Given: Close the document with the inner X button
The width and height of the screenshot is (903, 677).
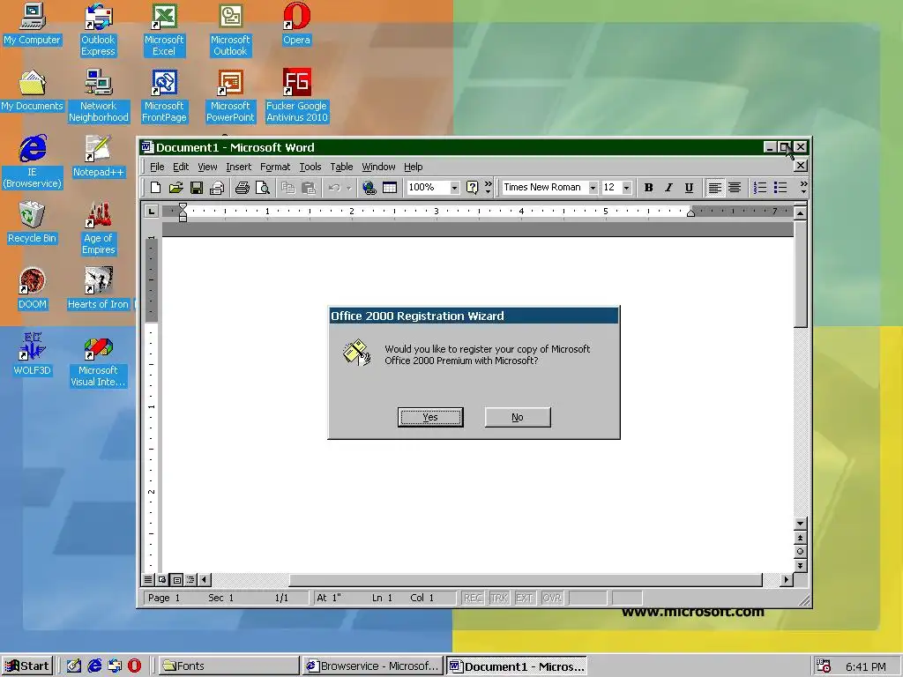Looking at the screenshot, I should point(801,166).
